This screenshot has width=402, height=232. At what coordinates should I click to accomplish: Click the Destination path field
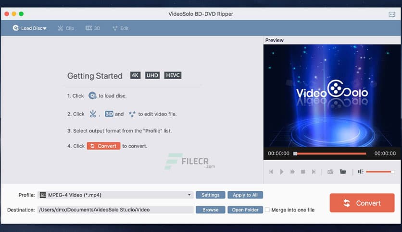pyautogui.click(x=115, y=210)
